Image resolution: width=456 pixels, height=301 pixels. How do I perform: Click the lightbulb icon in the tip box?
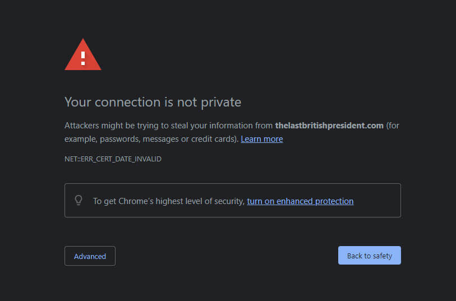pyautogui.click(x=79, y=200)
